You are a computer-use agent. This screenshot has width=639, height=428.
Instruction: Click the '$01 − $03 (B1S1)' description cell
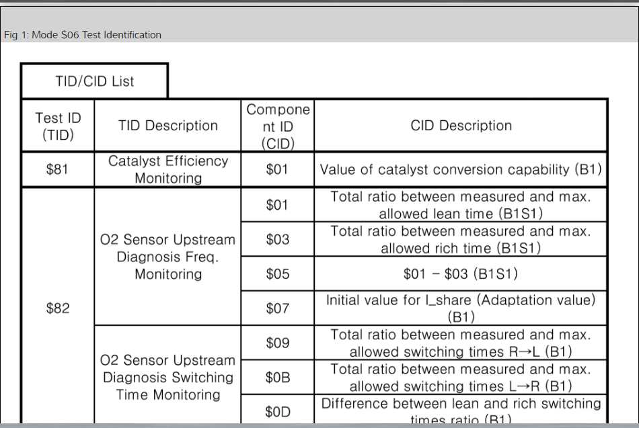(461, 273)
